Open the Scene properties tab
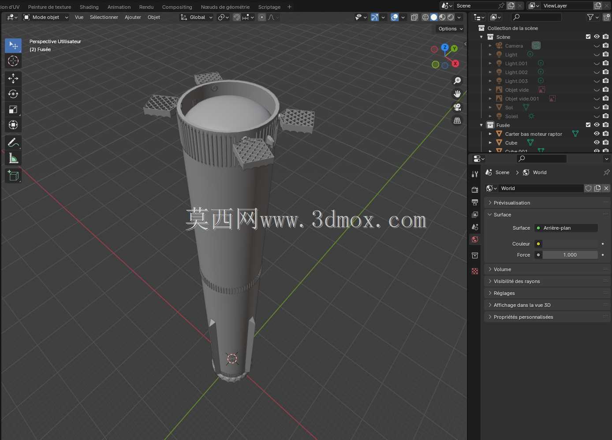The width and height of the screenshot is (612, 440). 475,227
